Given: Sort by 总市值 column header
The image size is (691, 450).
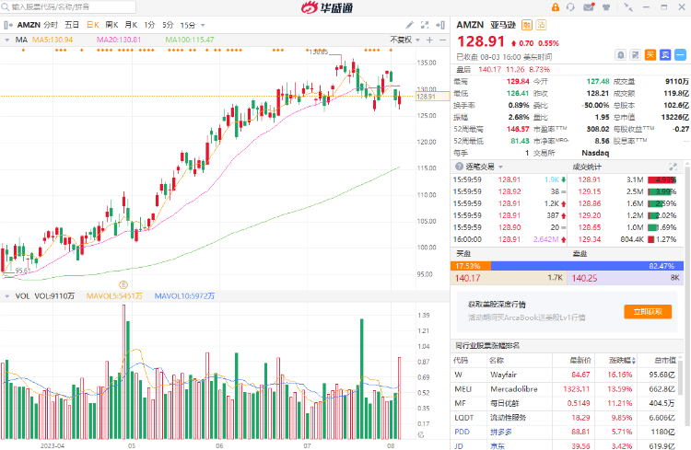Looking at the screenshot, I should coord(665,361).
